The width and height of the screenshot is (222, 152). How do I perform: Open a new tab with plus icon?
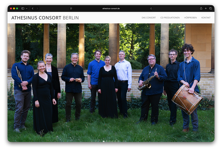206,9
